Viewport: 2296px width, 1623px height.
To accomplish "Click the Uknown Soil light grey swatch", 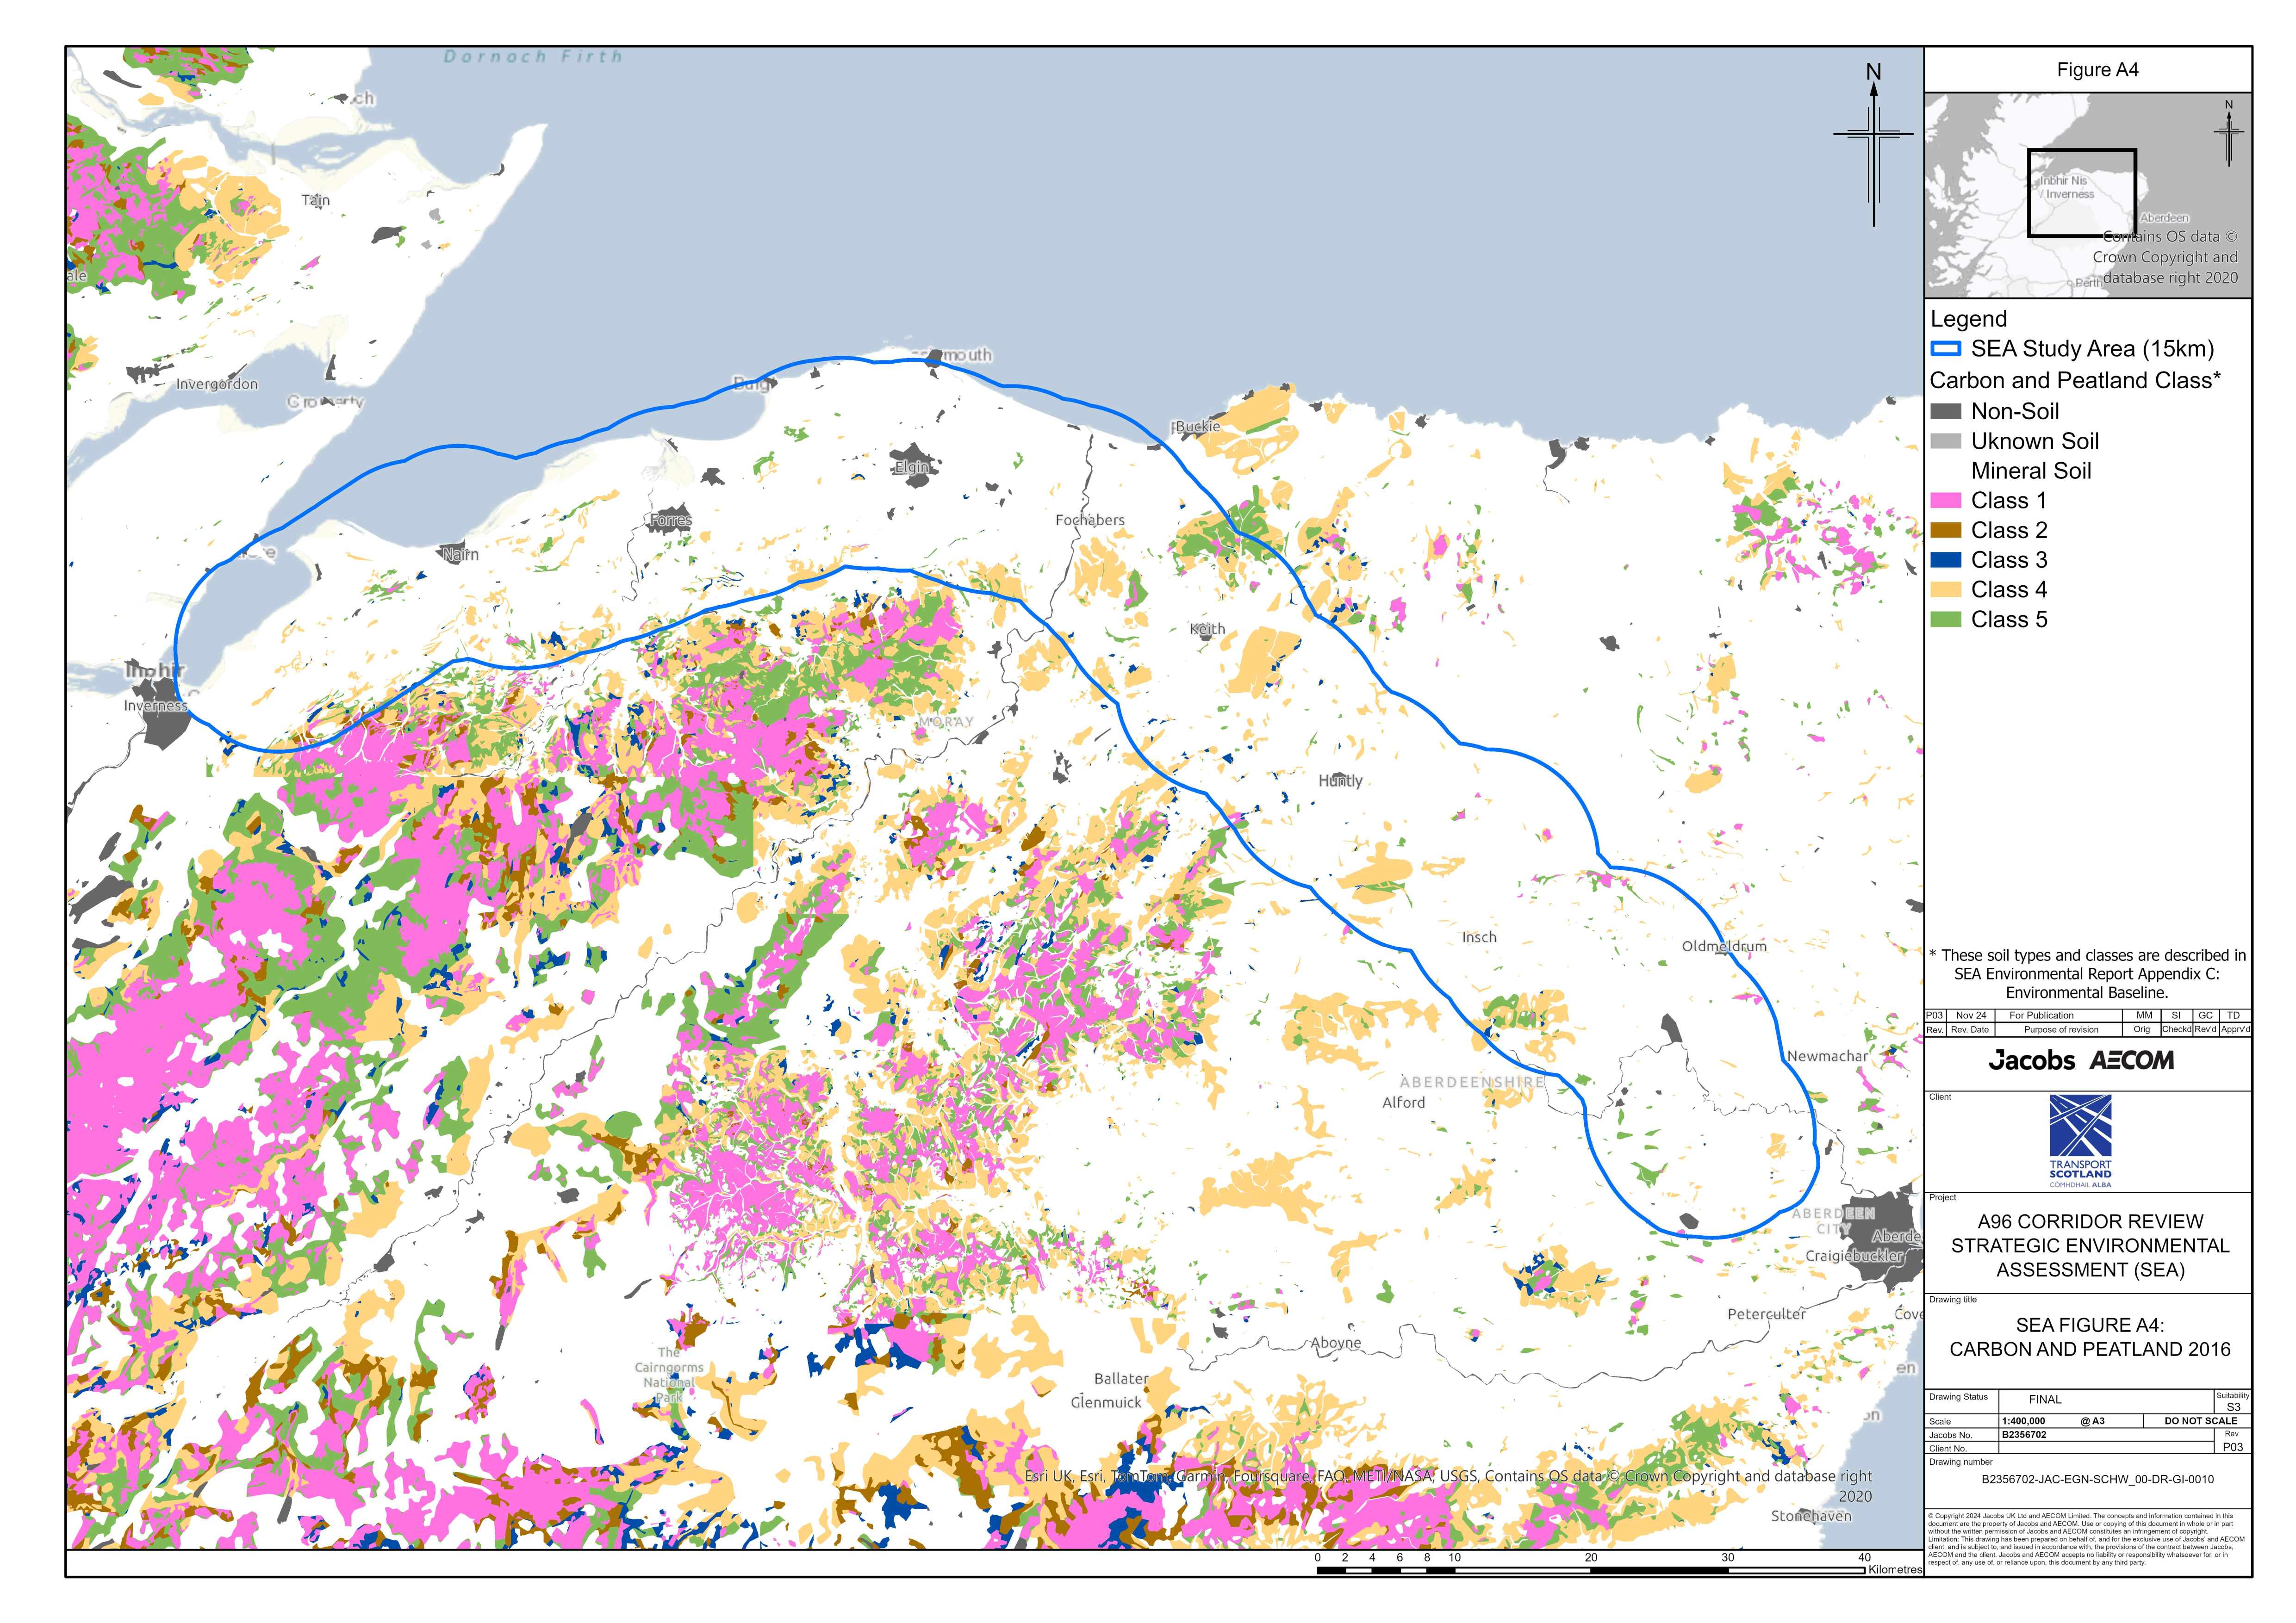I will pyautogui.click(x=1945, y=442).
